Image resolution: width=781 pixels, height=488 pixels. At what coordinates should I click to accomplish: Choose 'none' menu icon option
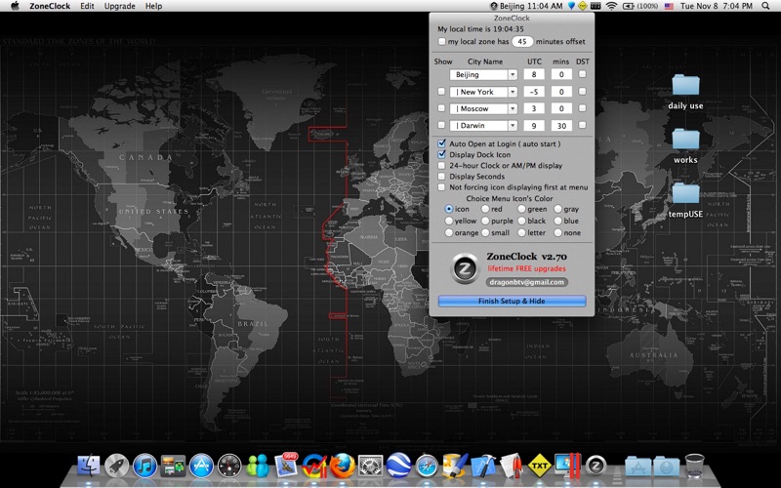pyautogui.click(x=557, y=232)
